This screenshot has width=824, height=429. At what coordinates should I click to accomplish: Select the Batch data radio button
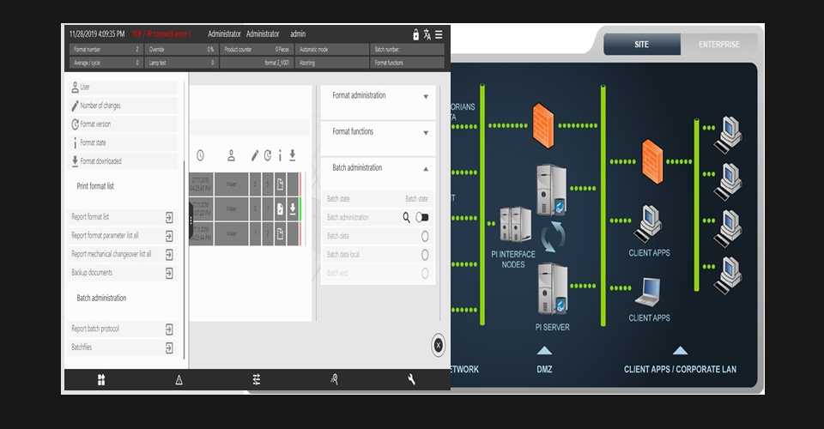click(x=425, y=236)
